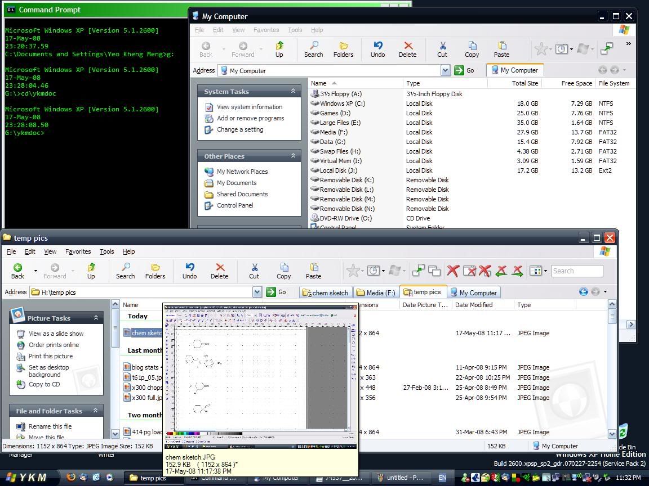Select Swap Files (H:) drive
The width and height of the screenshot is (649, 486).
tap(340, 151)
